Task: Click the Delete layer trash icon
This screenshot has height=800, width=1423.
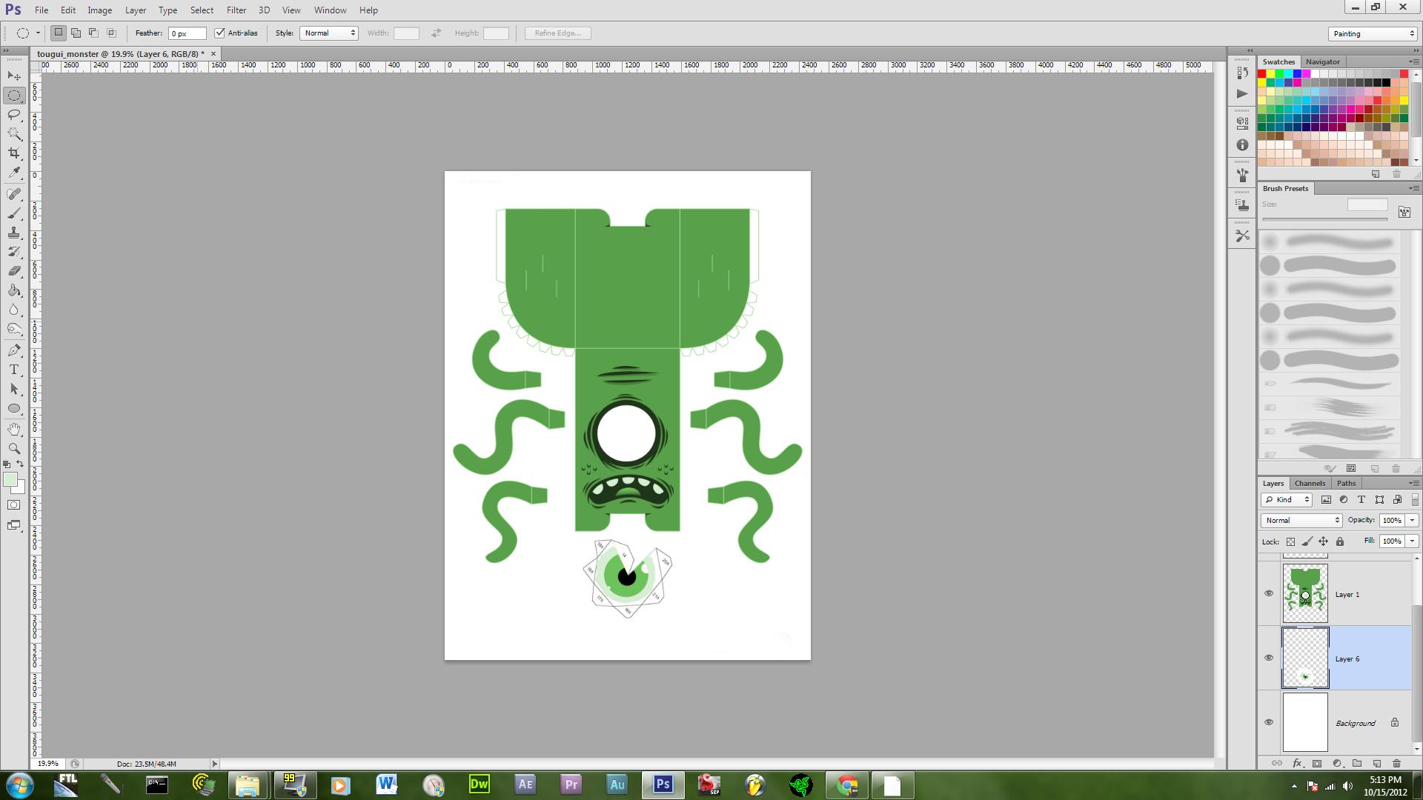Action: tap(1396, 763)
